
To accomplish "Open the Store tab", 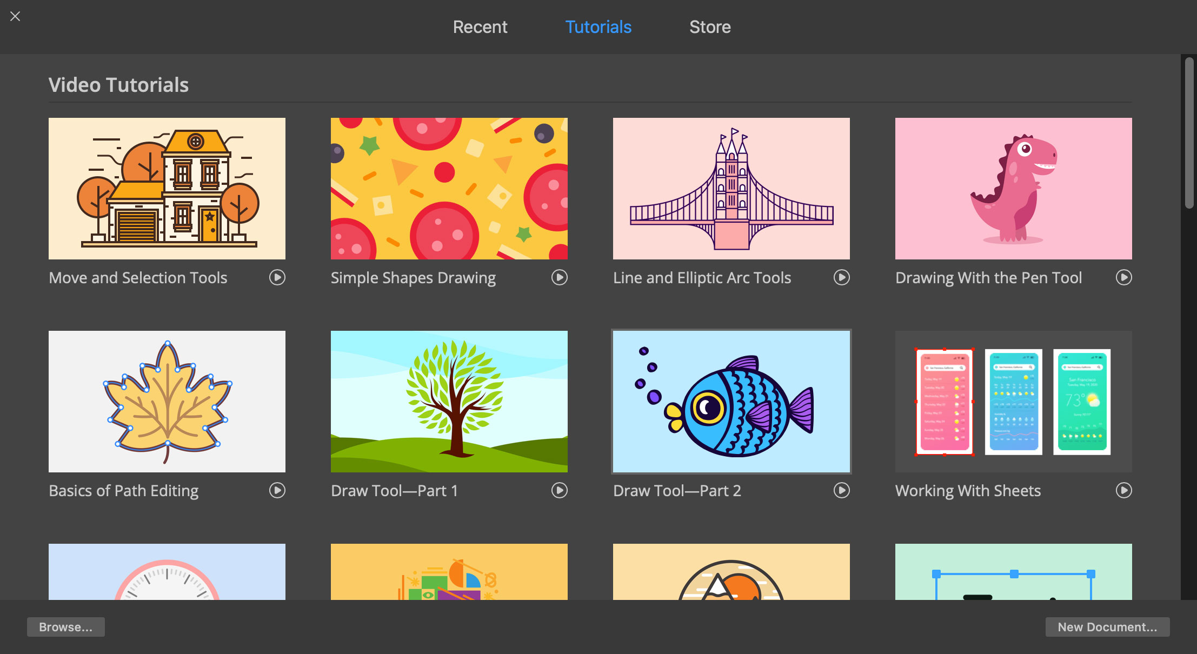I will pyautogui.click(x=710, y=27).
